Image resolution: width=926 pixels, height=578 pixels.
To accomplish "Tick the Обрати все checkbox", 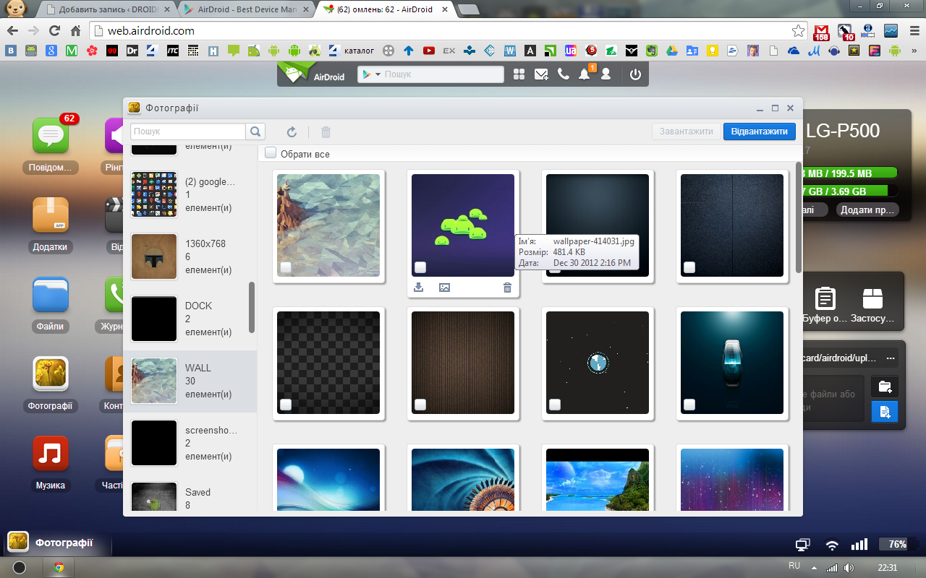I will (271, 153).
